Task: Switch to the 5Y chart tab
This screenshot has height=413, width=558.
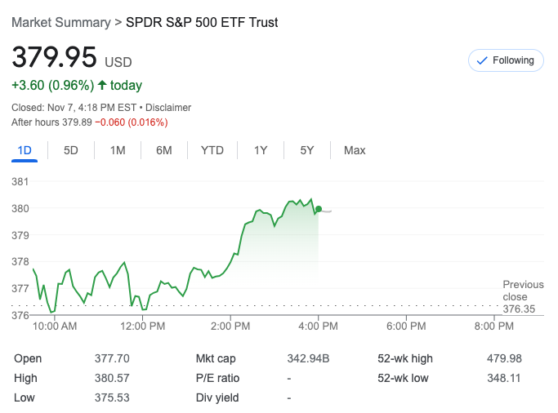Action: pos(307,150)
